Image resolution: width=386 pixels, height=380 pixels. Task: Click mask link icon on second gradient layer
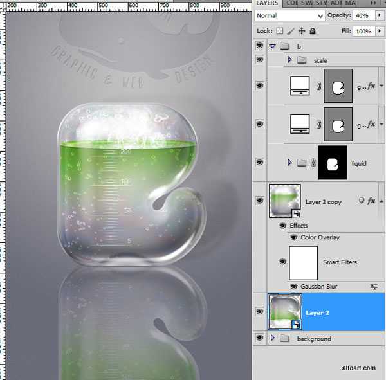318,124
